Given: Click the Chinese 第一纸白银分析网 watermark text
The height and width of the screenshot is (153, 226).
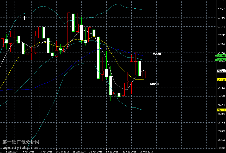Looking at the screenshot, I should (21, 142).
